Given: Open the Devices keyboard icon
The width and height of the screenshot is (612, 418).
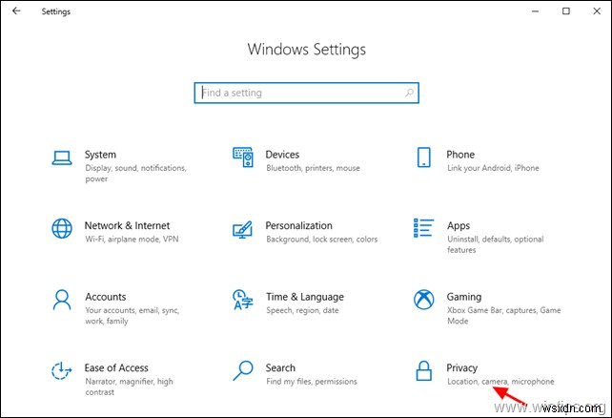Looking at the screenshot, I should (242, 157).
